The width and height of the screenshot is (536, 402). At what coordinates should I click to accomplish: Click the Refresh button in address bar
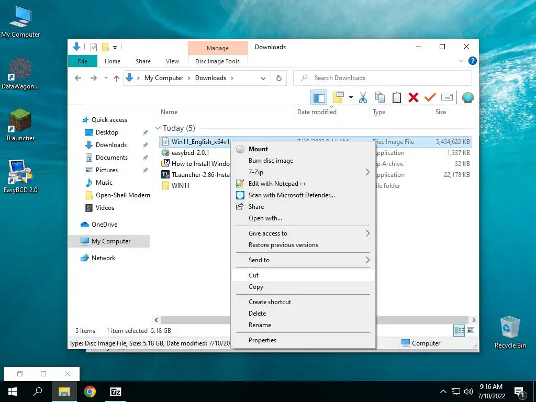tap(279, 79)
